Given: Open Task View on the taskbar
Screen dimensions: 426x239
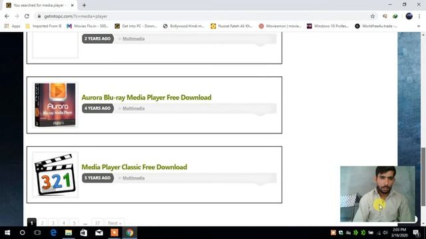Looking at the screenshot, I should pyautogui.click(x=37, y=232).
